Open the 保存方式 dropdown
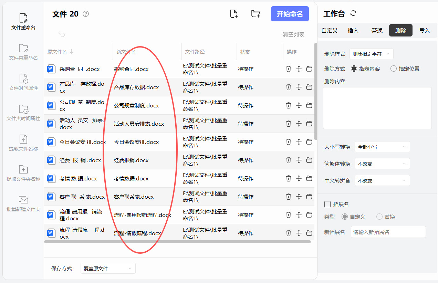The image size is (438, 283). click(108, 268)
